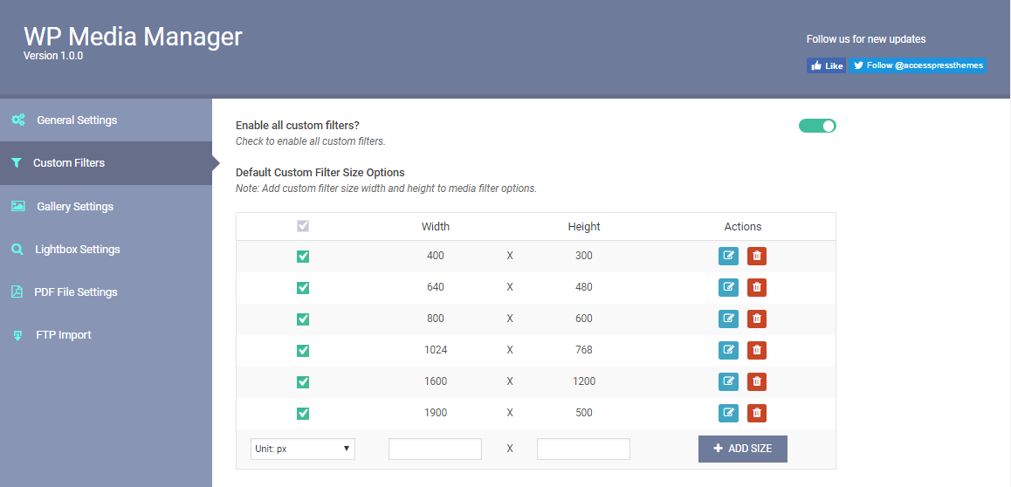Click the Actions column header

pos(743,226)
